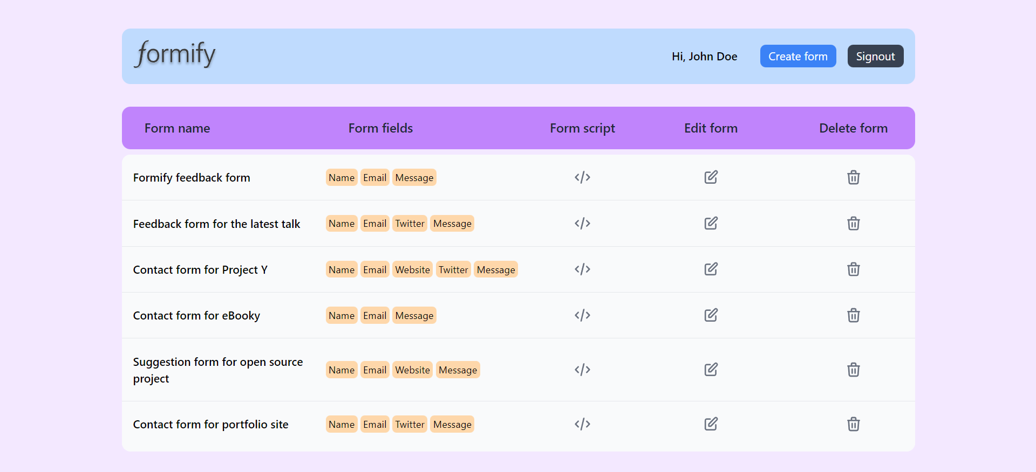Image resolution: width=1036 pixels, height=472 pixels.
Task: Click the Form fields column header
Action: [x=380, y=128]
